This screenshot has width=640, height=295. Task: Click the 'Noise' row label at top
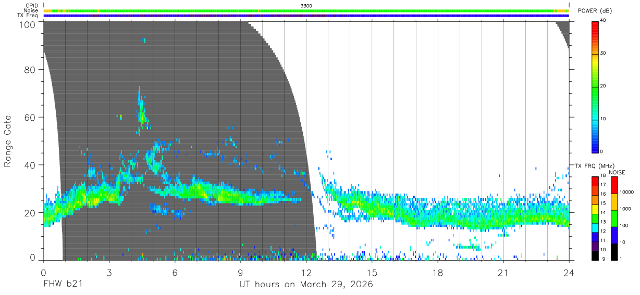pos(31,10)
